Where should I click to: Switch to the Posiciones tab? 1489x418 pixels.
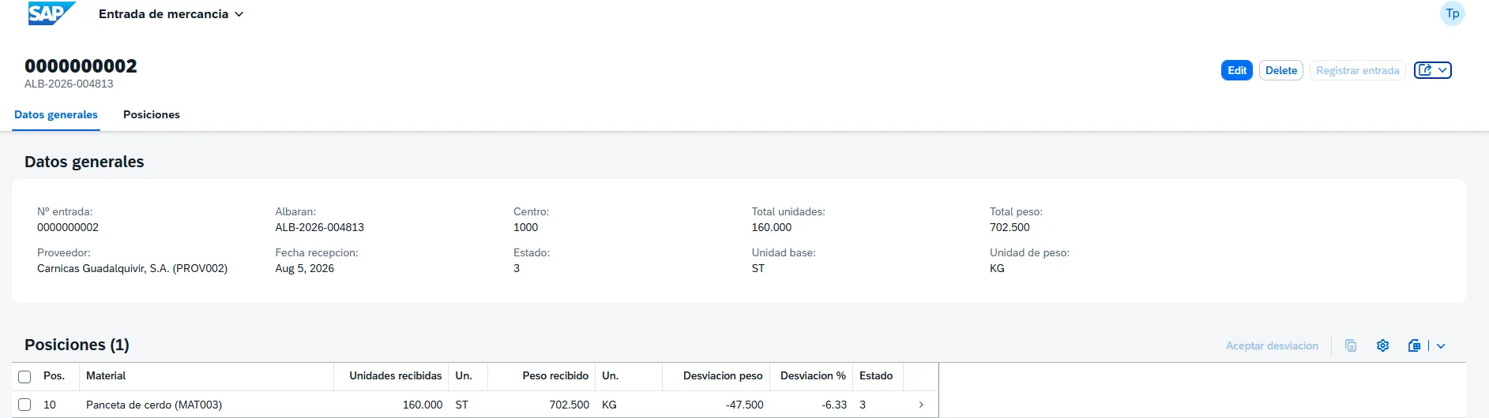(x=152, y=114)
